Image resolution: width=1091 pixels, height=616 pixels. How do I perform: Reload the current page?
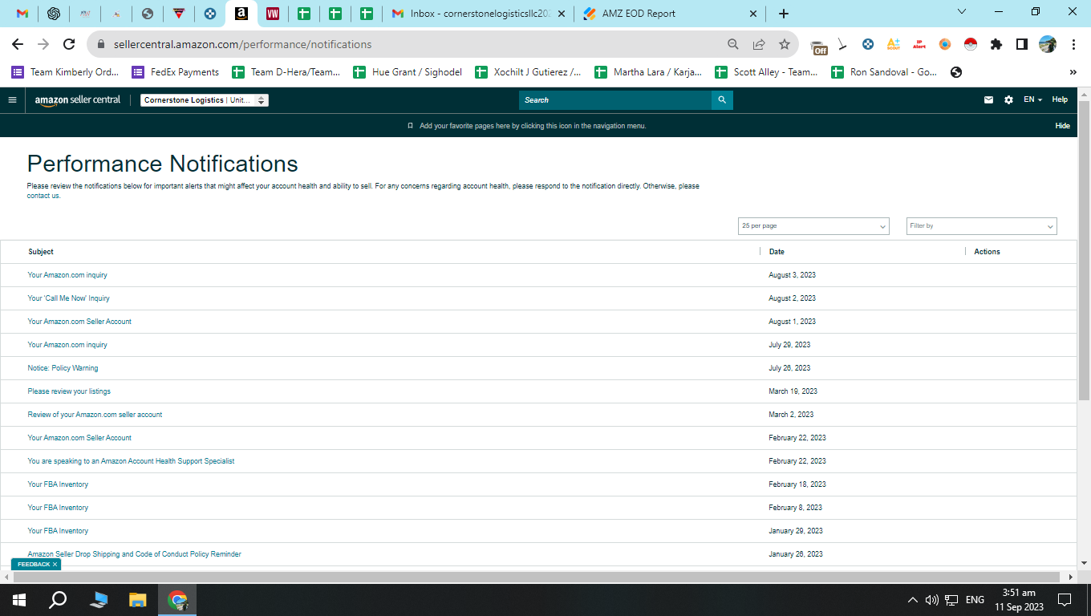(69, 45)
